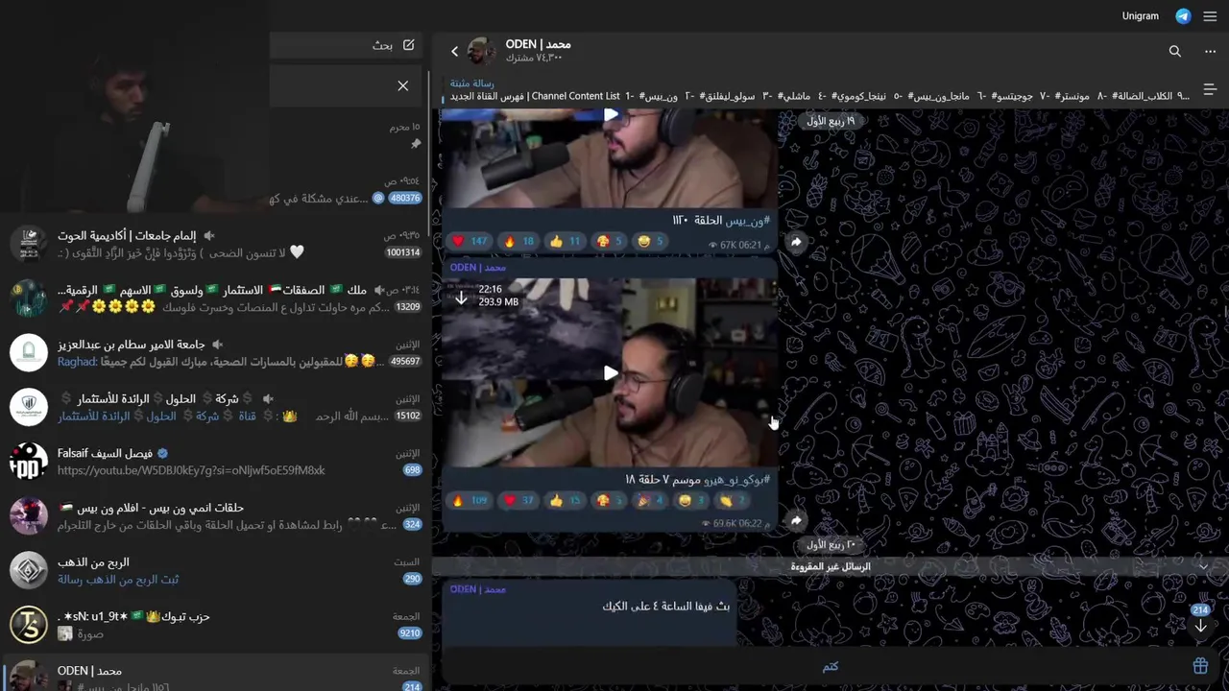The height and width of the screenshot is (691, 1229).
Task: Open the YouTube link in Falsaif chat preview
Action: (191, 470)
